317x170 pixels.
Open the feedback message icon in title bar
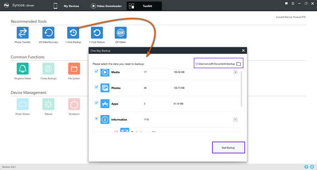pyautogui.click(x=286, y=4)
